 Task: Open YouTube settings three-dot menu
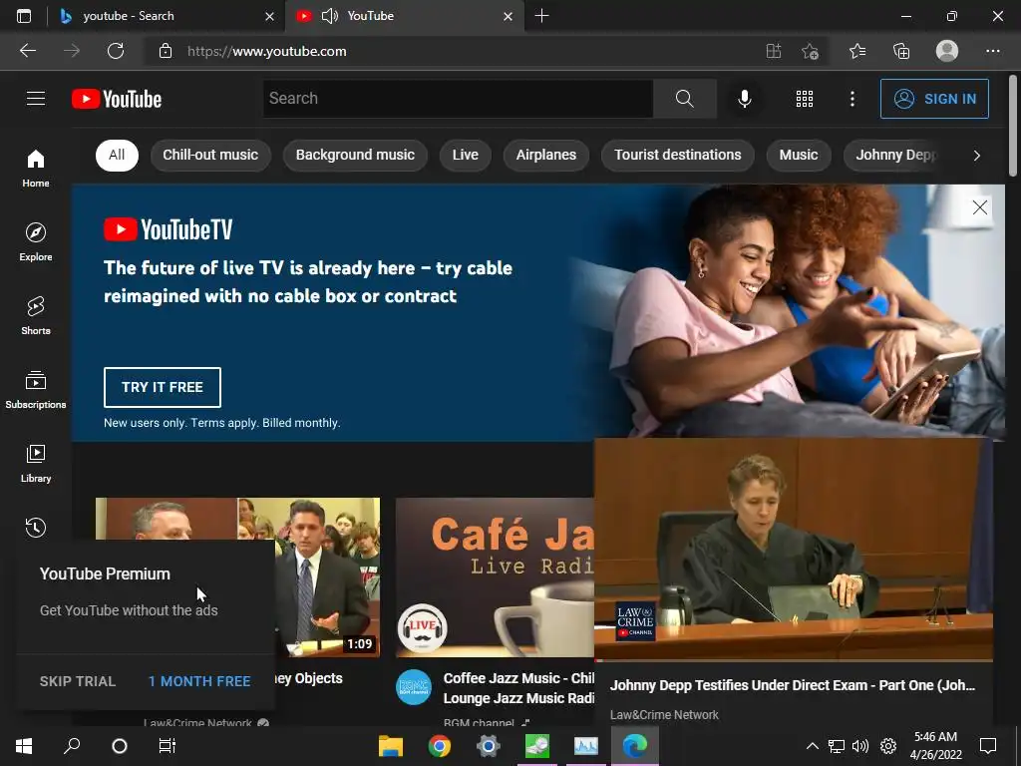coord(851,99)
